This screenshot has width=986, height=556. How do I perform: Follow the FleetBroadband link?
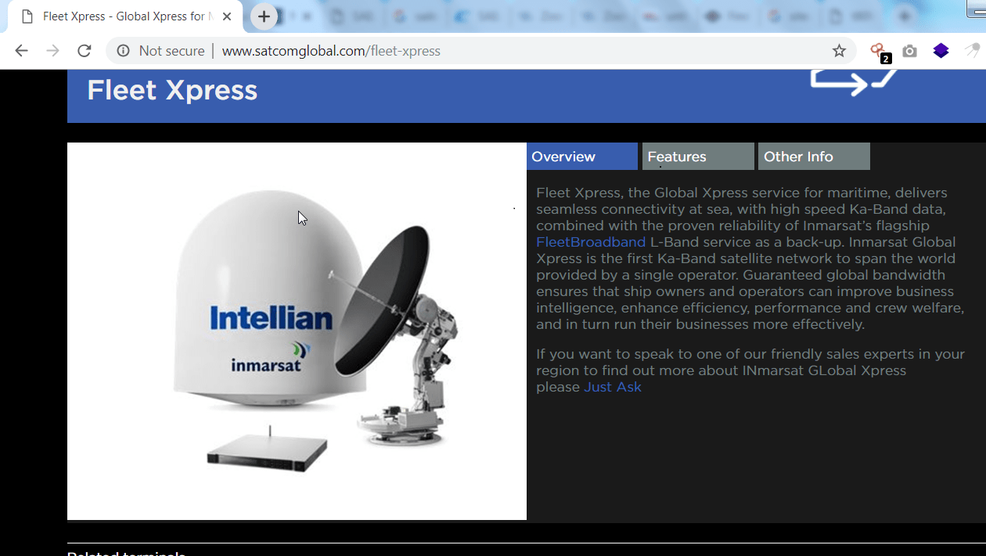click(591, 242)
